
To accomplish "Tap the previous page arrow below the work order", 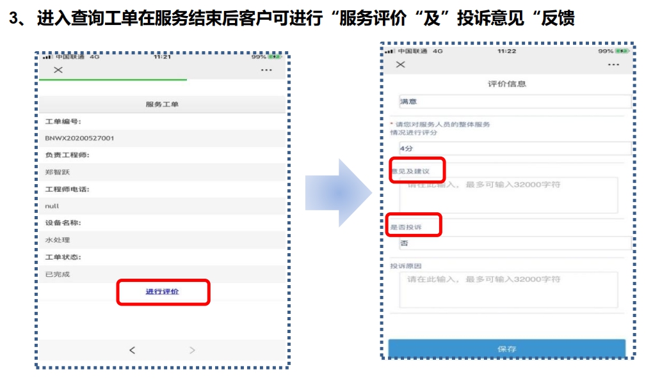I will click(133, 349).
